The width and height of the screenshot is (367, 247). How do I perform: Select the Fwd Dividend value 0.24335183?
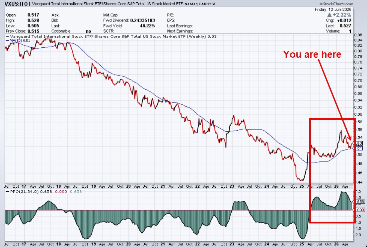(x=143, y=20)
